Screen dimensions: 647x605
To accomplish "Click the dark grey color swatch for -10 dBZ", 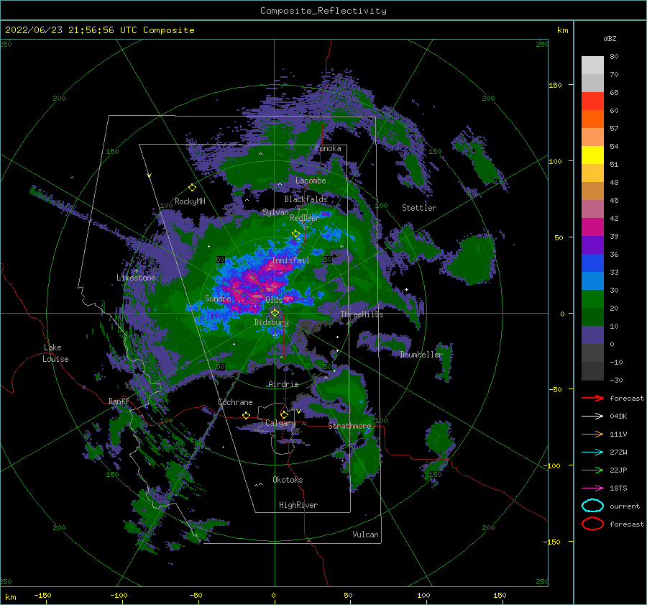I will [x=592, y=371].
